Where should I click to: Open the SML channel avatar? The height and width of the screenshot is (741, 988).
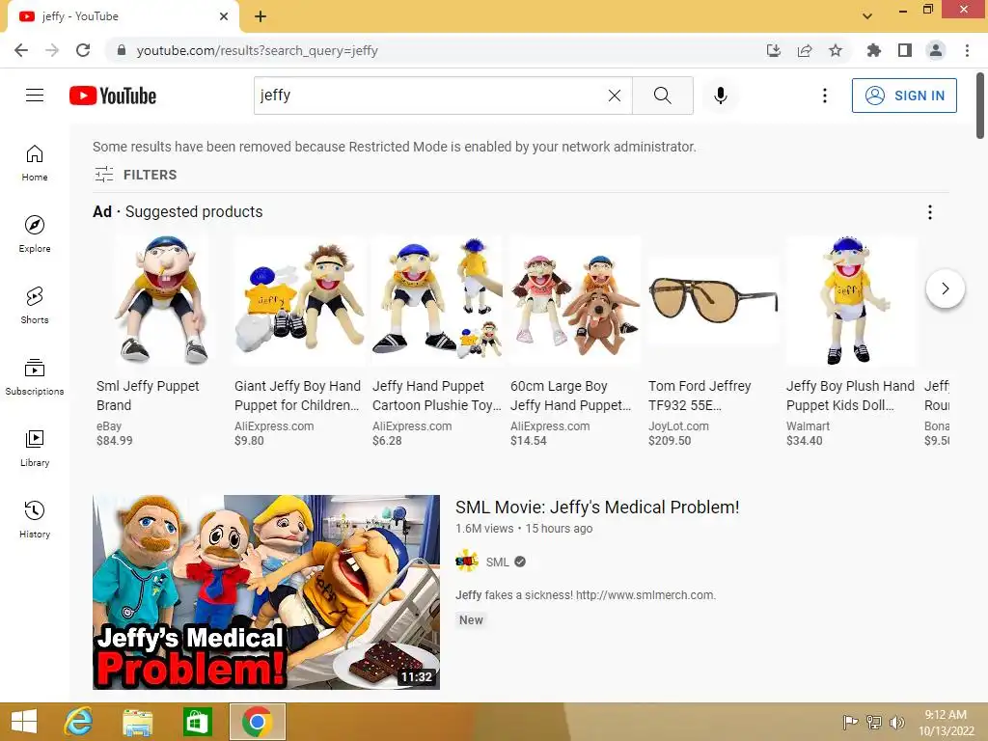(467, 562)
